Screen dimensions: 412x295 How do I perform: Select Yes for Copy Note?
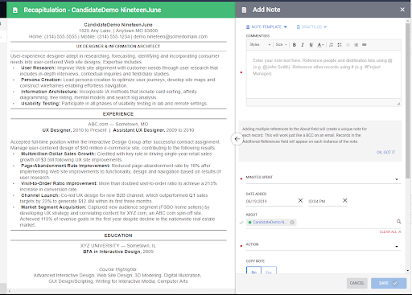pos(269,271)
